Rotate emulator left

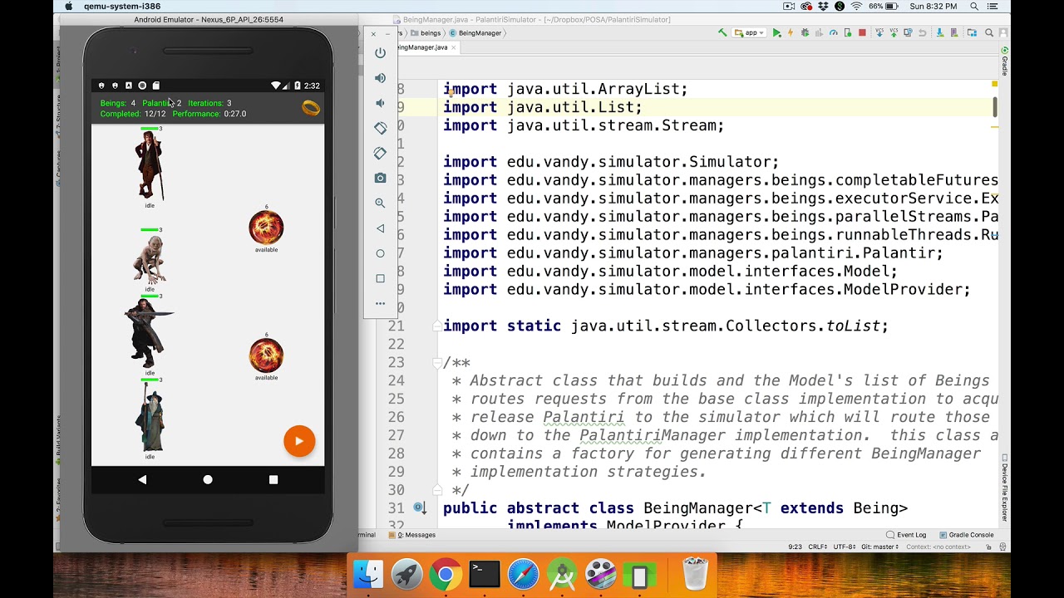(380, 128)
